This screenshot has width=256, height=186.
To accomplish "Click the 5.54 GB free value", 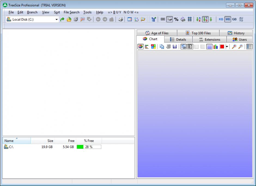I will pyautogui.click(x=68, y=147).
